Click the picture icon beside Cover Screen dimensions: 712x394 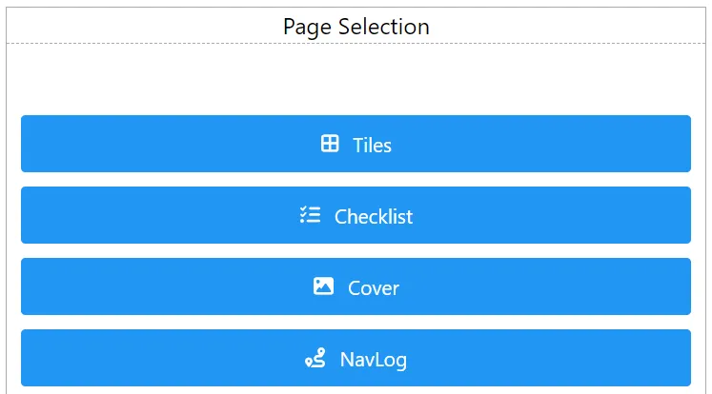323,286
